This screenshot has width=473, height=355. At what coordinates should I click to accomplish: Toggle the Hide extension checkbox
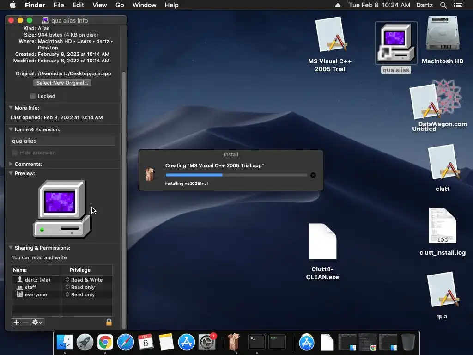(x=14, y=153)
